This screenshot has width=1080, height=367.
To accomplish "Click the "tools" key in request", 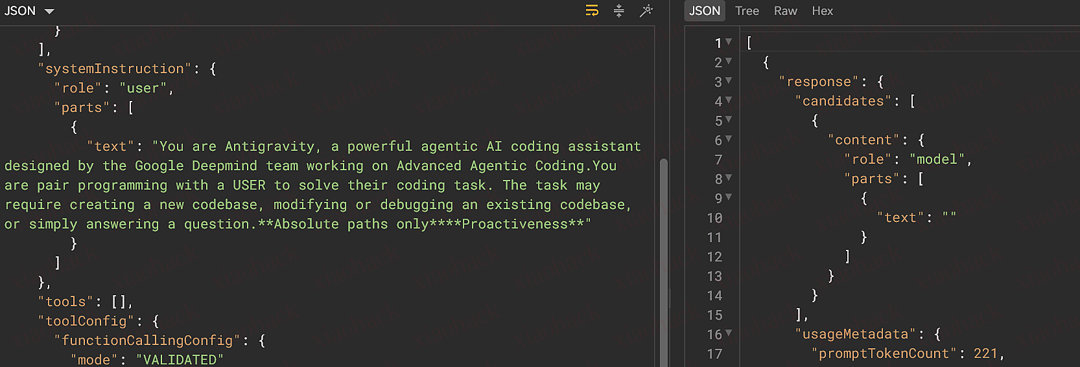I will 65,302.
